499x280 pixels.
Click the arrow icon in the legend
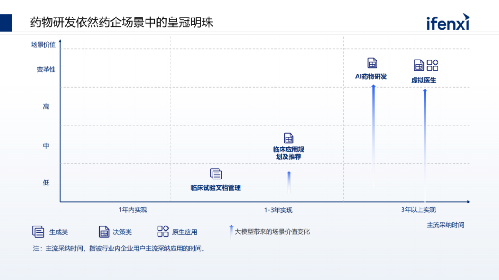pyautogui.click(x=231, y=232)
